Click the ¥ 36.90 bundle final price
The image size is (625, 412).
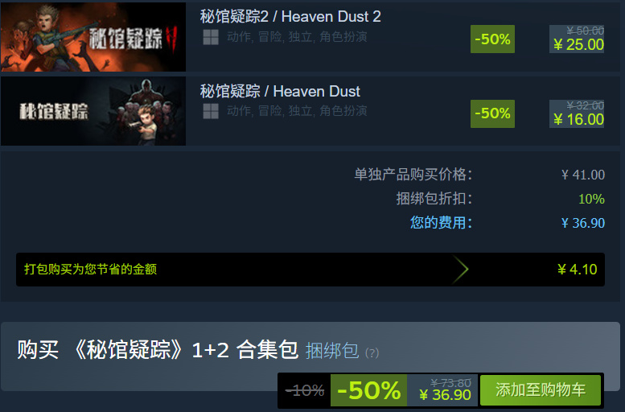pos(446,395)
